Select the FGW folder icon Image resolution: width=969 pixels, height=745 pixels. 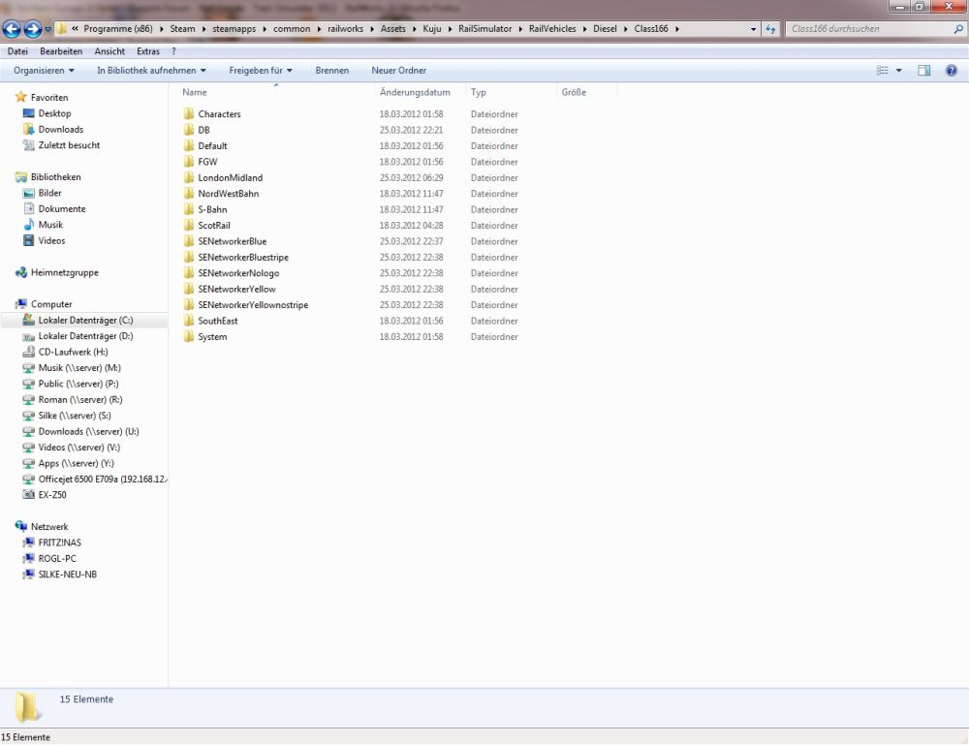point(189,162)
